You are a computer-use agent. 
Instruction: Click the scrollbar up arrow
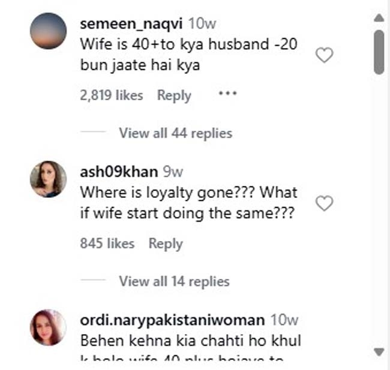click(379, 17)
